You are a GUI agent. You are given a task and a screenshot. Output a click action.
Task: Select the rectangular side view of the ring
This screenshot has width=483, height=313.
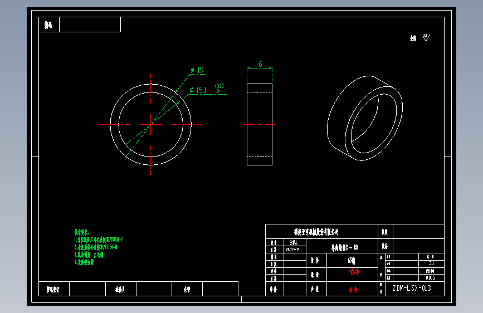(x=260, y=124)
